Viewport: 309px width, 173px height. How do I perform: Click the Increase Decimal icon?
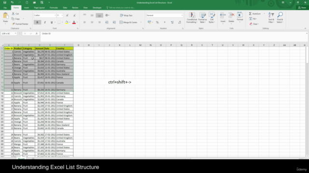click(x=172, y=23)
